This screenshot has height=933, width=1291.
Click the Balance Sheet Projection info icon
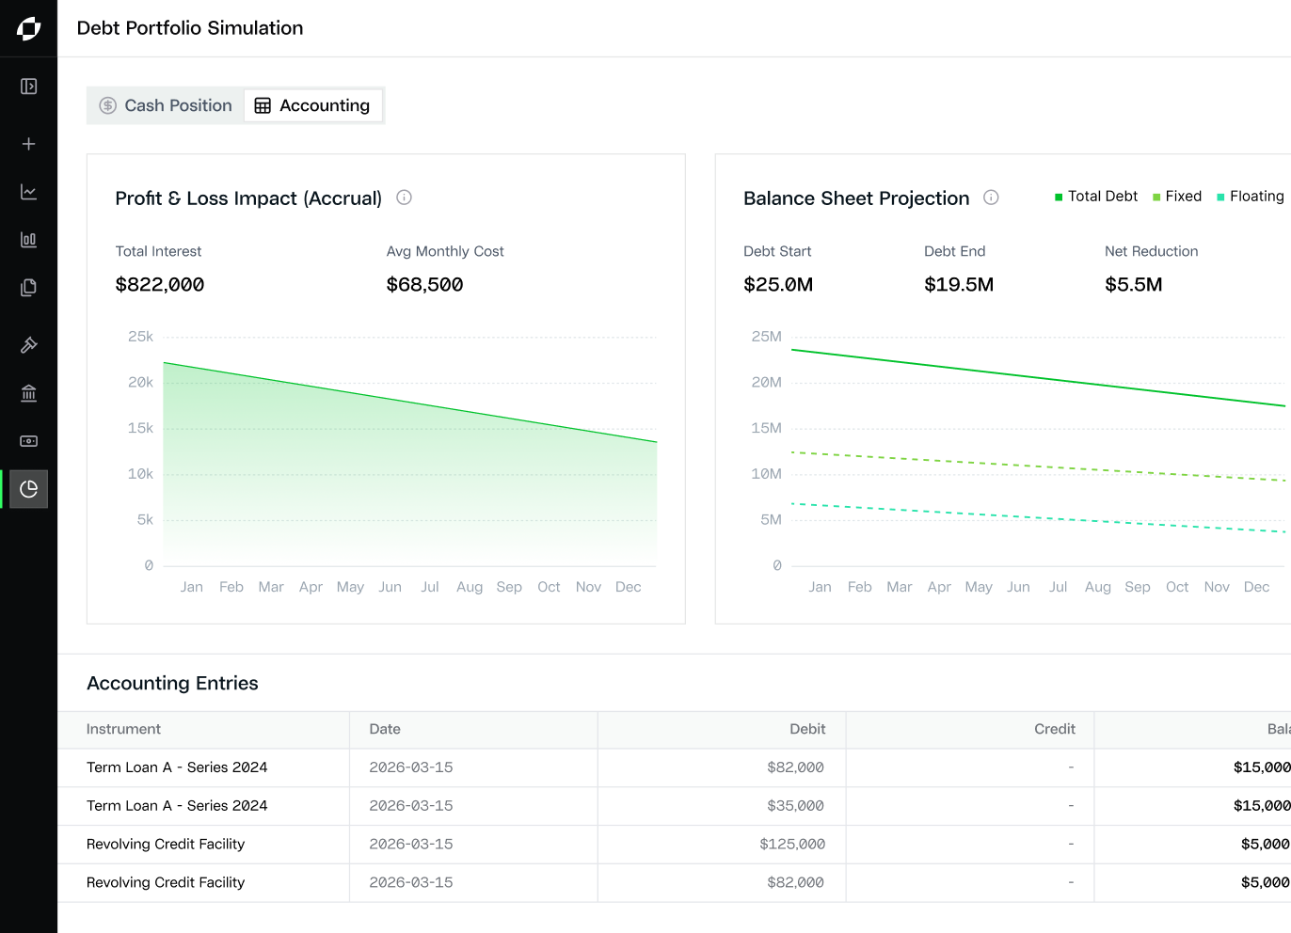991,198
